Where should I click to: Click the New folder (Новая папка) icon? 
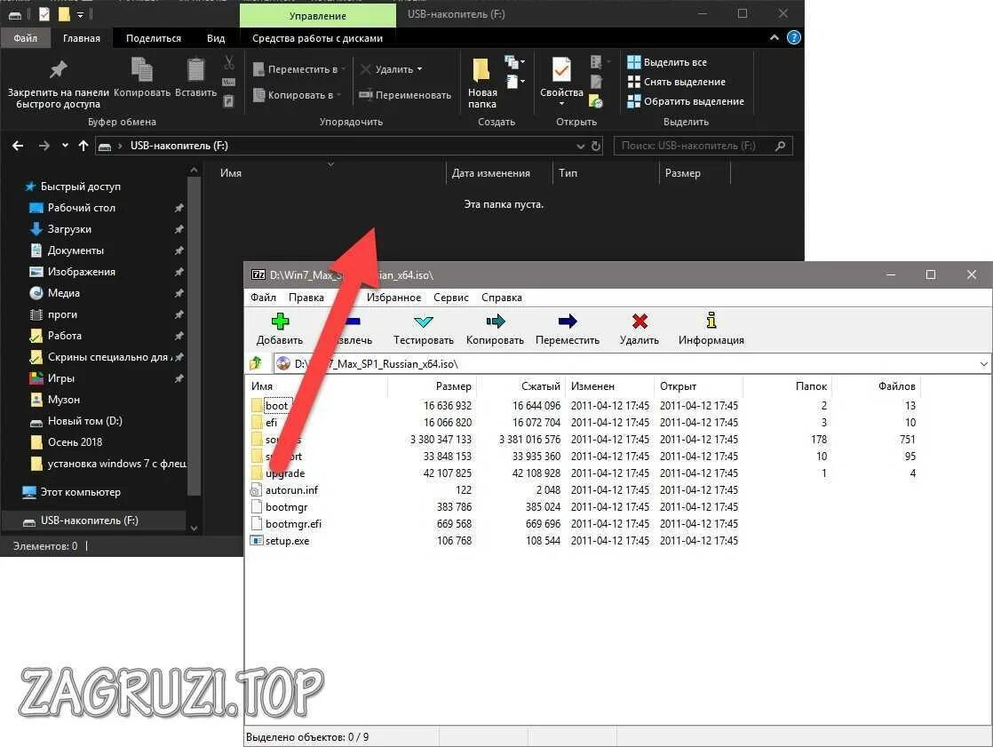(x=481, y=70)
